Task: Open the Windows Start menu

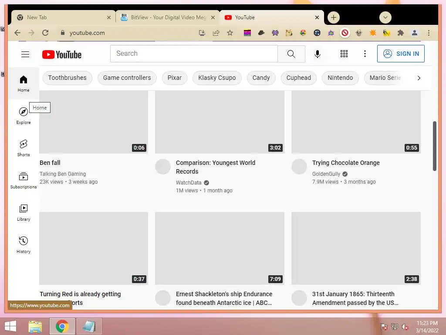Action: click(x=10, y=326)
